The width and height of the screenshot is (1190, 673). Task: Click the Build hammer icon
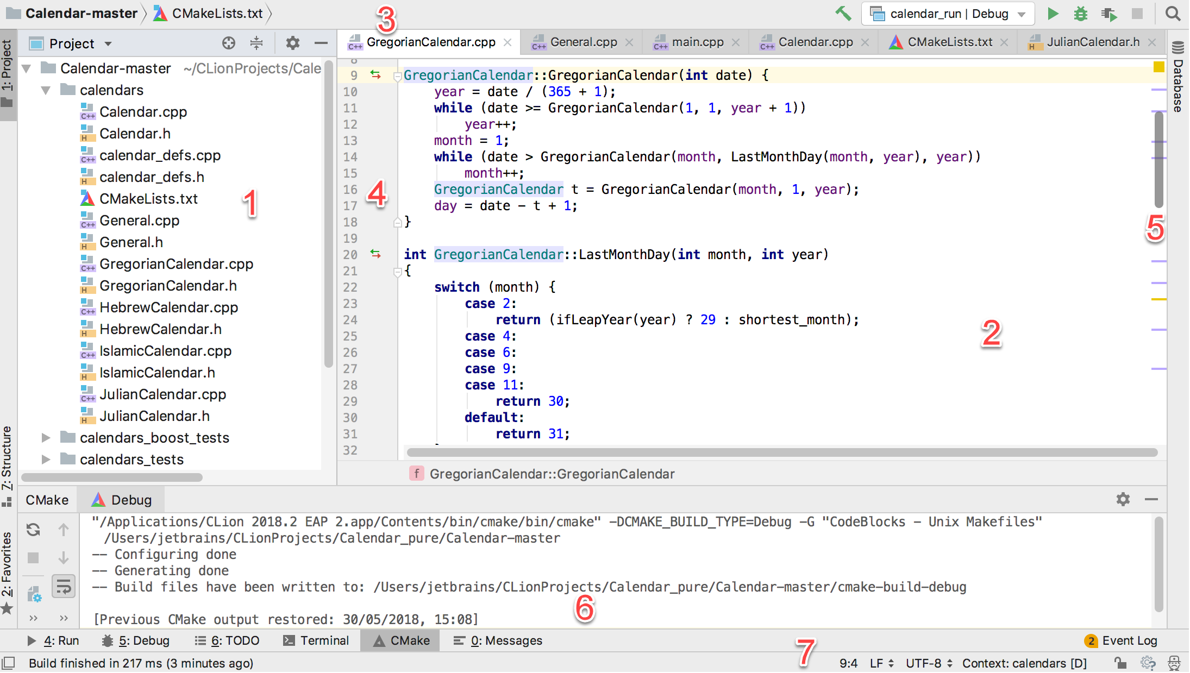[x=843, y=14]
